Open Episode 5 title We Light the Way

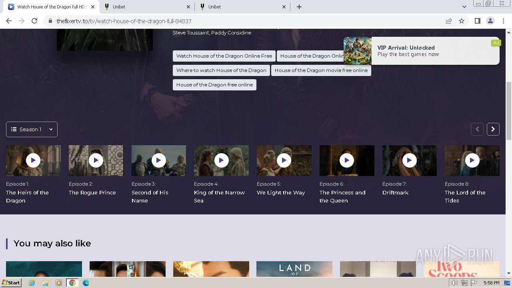(x=281, y=192)
